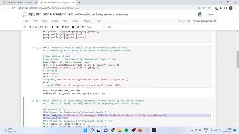Click the Statistics=9616.500 output line
The width and height of the screenshot is (239, 134).
(61, 90)
